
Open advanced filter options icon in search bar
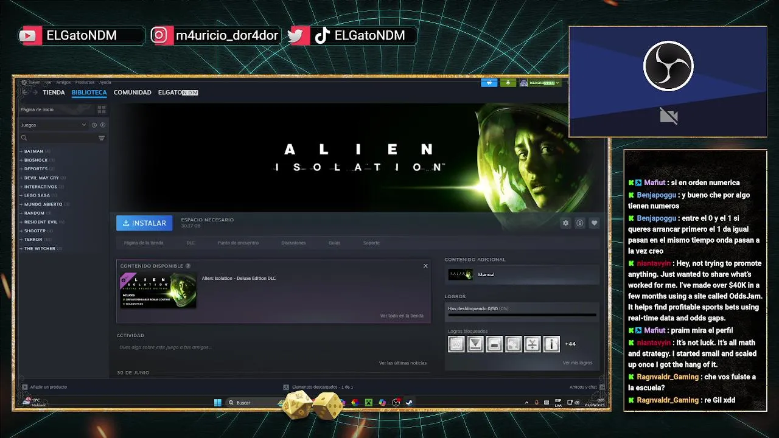pos(102,138)
